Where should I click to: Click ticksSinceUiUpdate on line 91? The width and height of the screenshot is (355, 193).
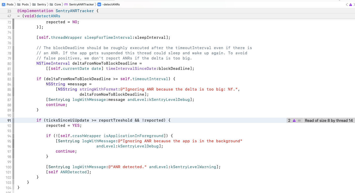(68, 120)
